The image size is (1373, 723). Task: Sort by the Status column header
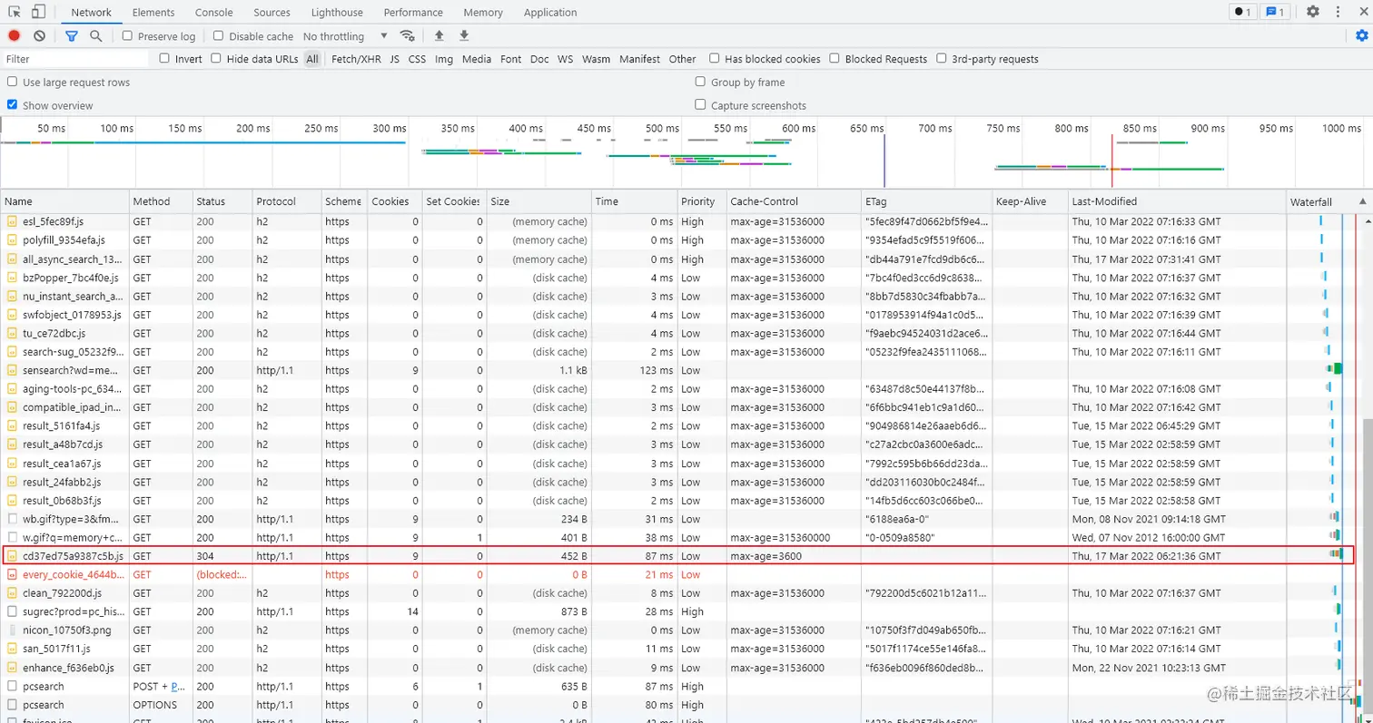222,201
